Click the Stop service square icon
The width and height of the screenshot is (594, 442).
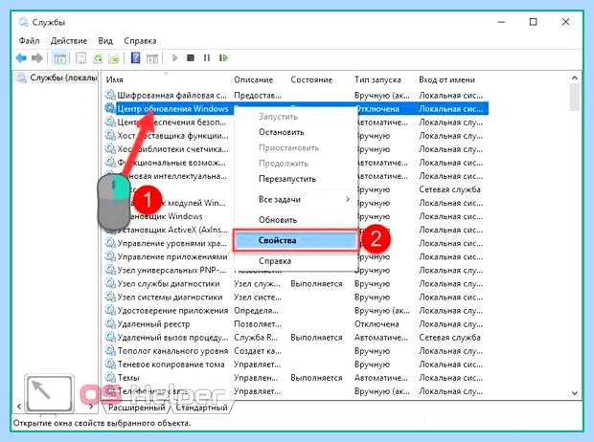[191, 58]
